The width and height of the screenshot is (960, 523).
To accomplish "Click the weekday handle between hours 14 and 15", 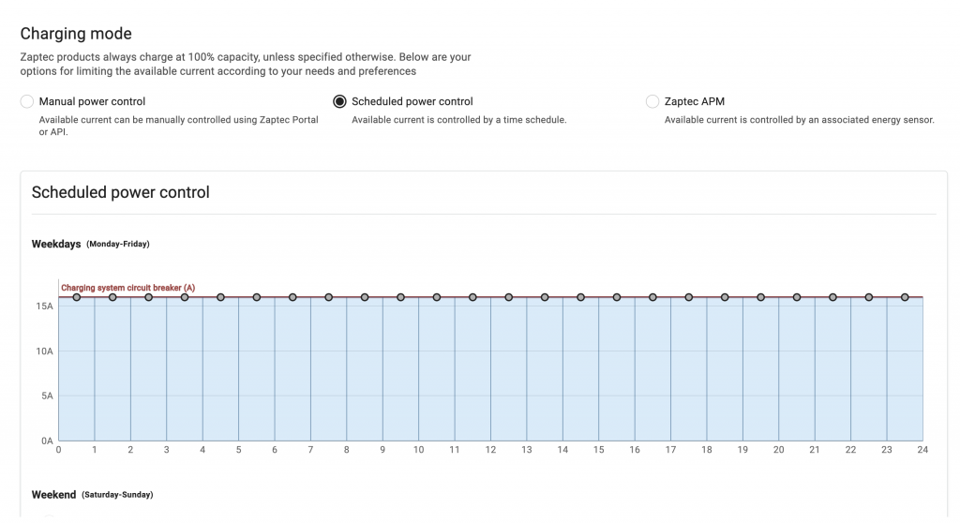I will pyautogui.click(x=581, y=297).
